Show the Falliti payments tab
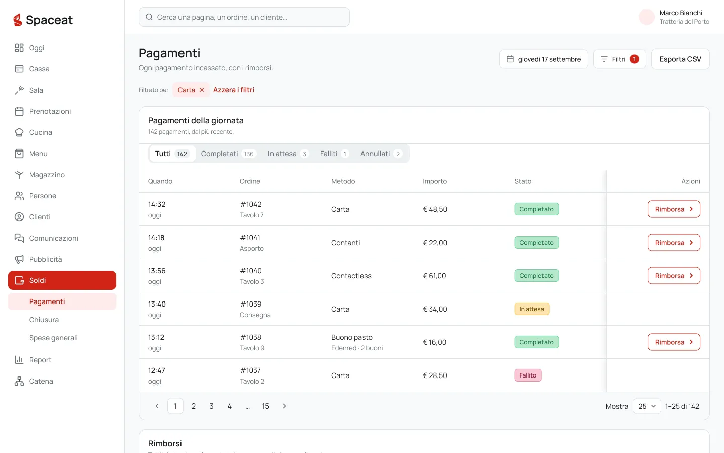Screen dimensions: 724x453 click(x=334, y=154)
